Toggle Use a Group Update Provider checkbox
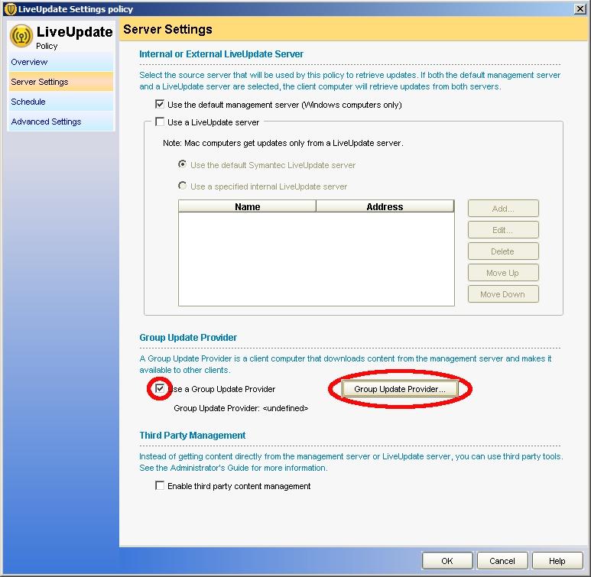The width and height of the screenshot is (591, 577). [160, 388]
